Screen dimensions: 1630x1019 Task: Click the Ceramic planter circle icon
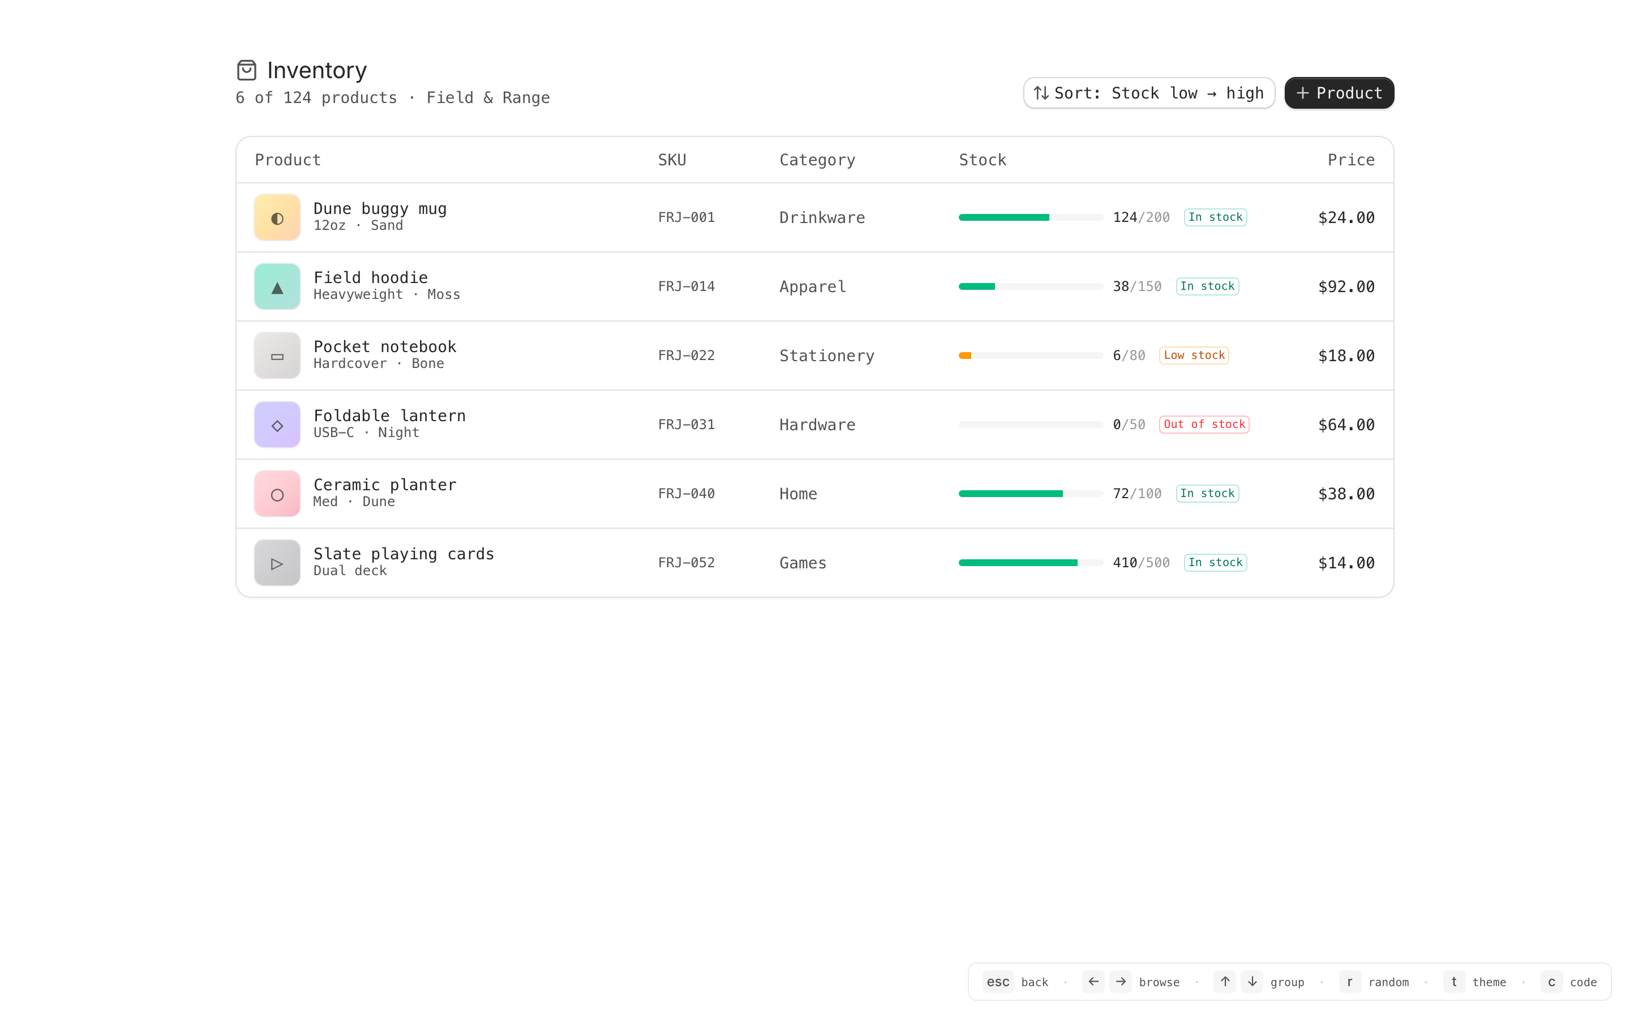[x=277, y=494]
